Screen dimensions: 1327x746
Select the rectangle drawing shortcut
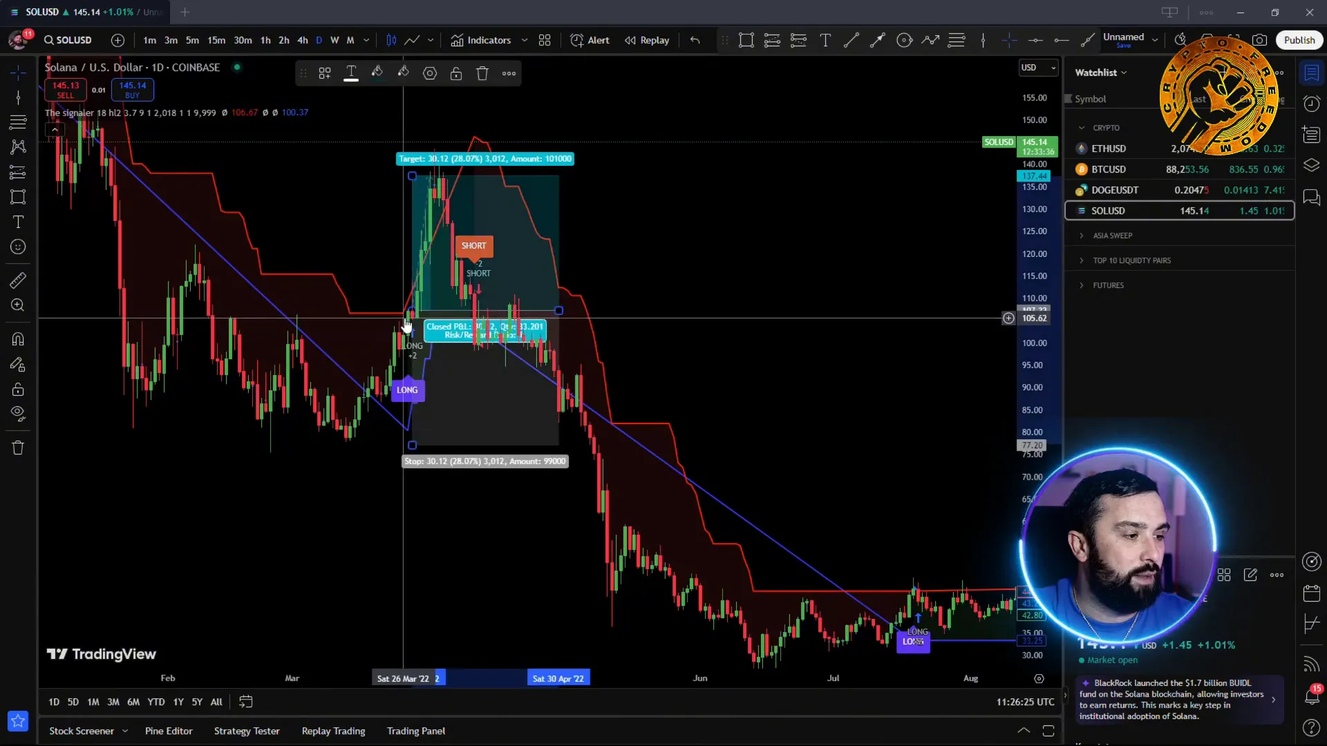point(746,40)
